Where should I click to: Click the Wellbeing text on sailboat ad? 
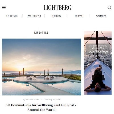[x=98, y=52]
